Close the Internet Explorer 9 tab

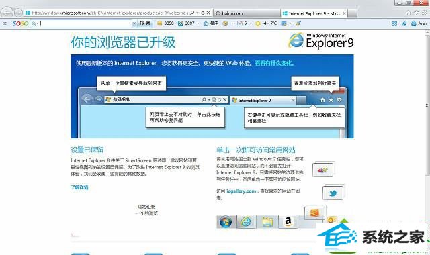pyautogui.click(x=345, y=13)
